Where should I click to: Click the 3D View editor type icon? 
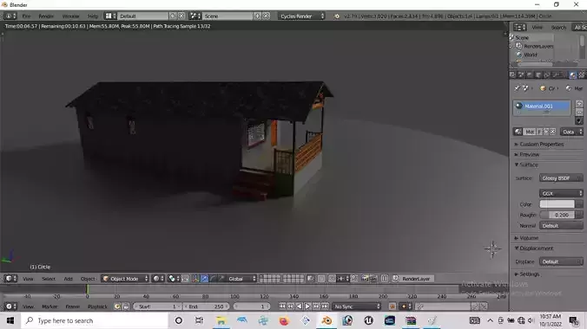10,279
